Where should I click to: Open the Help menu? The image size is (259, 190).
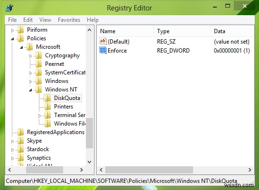point(92,20)
